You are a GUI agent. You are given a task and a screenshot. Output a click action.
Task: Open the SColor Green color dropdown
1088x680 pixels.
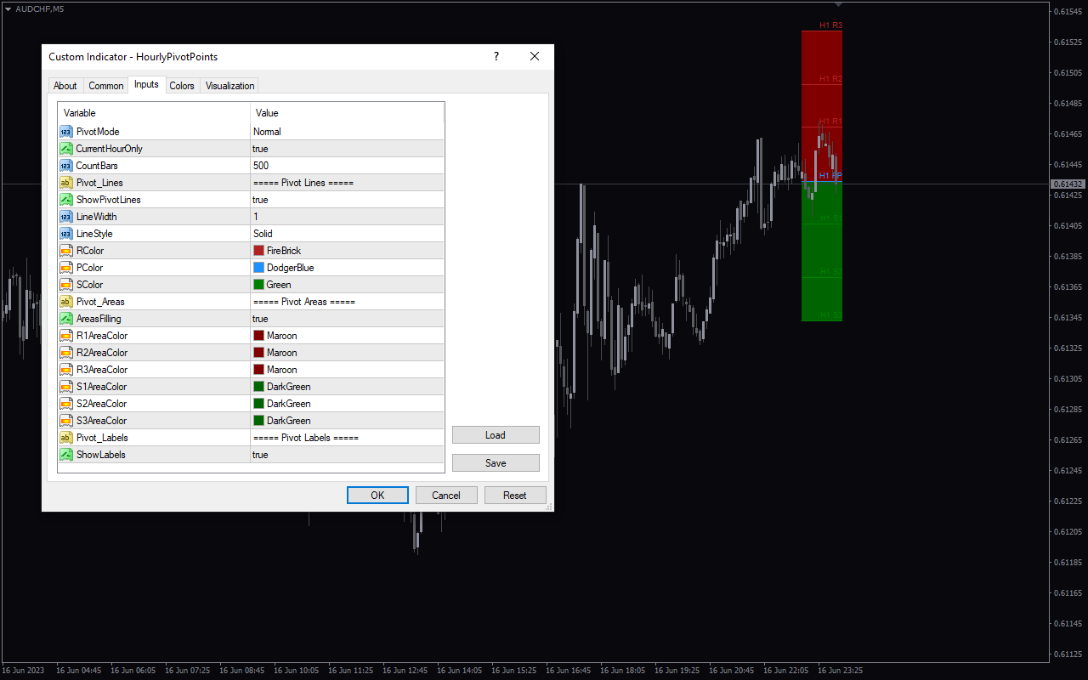[x=347, y=285]
